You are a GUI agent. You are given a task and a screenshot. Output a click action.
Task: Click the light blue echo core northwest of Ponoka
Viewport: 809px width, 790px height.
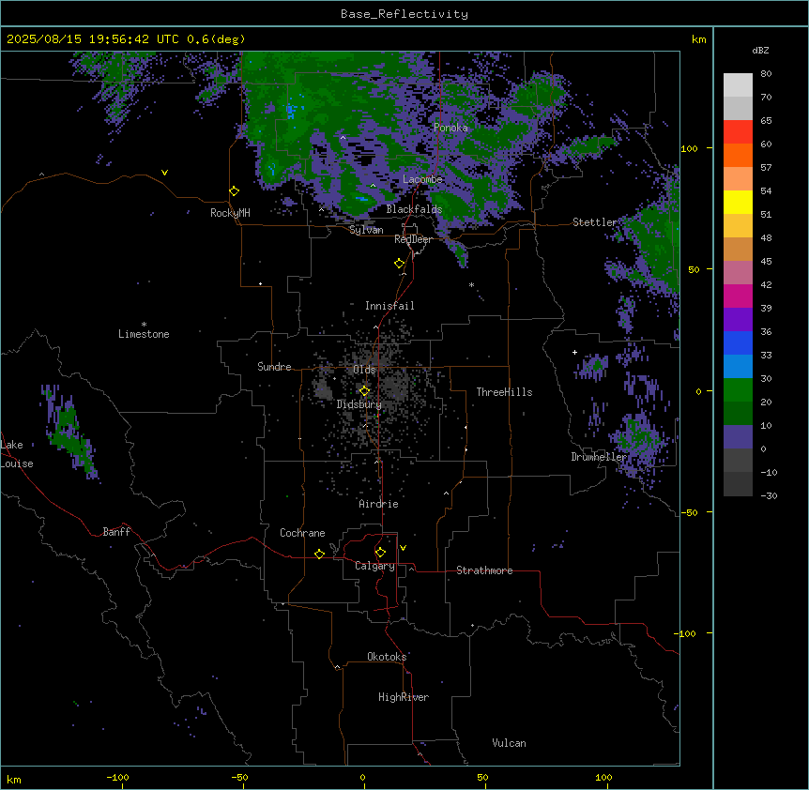292,111
